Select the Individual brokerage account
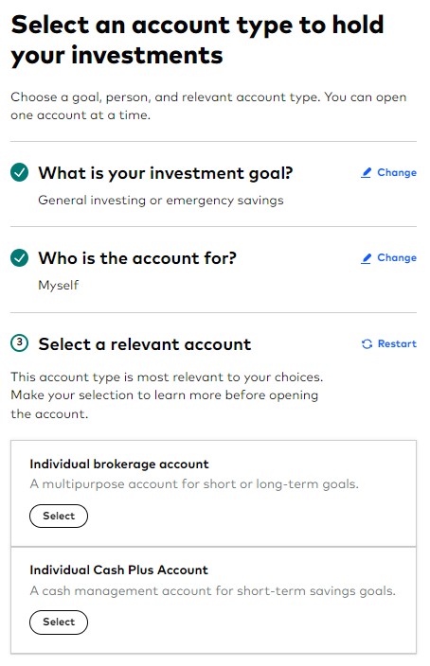The width and height of the screenshot is (430, 666). 59,517
